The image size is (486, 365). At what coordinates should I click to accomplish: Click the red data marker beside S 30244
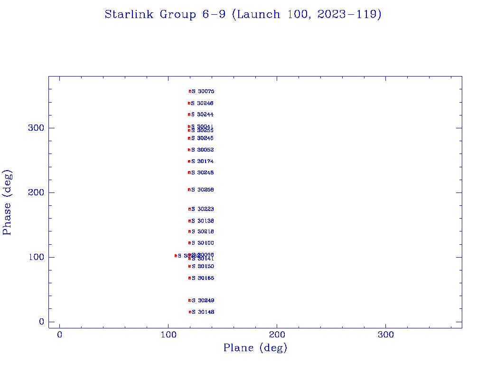coord(189,115)
